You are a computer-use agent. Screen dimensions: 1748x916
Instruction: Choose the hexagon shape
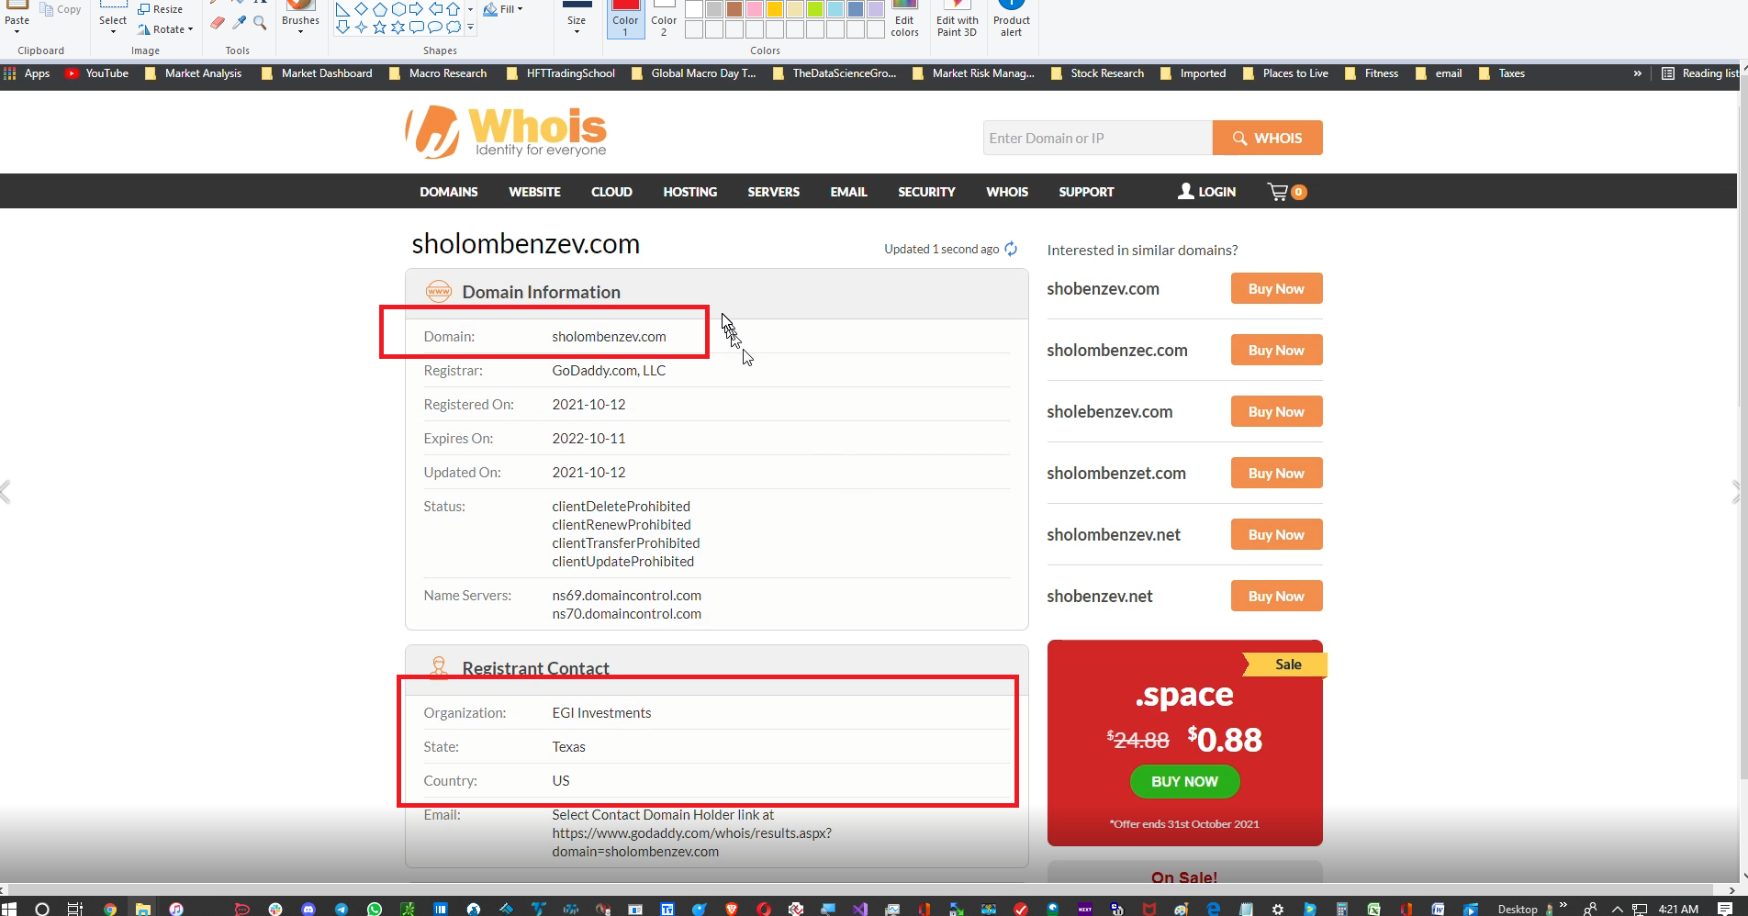click(x=398, y=9)
